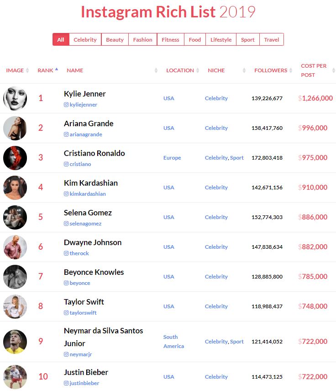Screen dimensions: 336x391
Task: Click Instagram icon beside kyliejenner handle
Action: click(66, 105)
